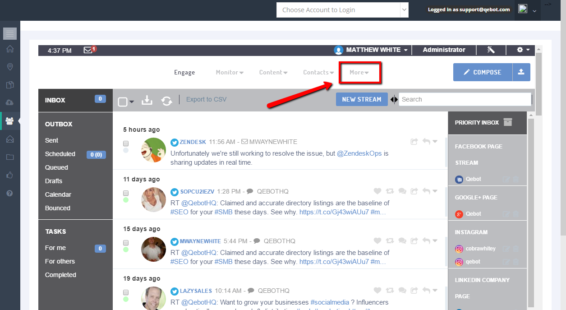This screenshot has height=310, width=566.
Task: Click the home icon in left sidebar
Action: coord(10,49)
